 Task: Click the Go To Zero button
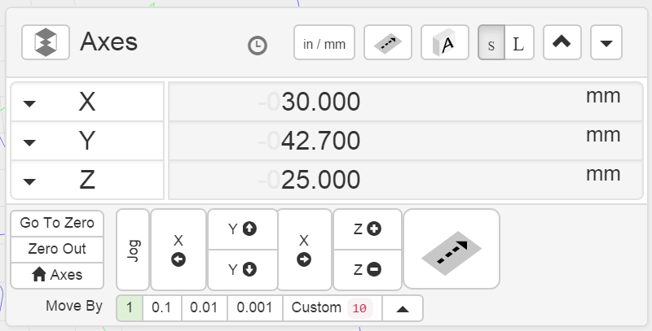point(57,223)
